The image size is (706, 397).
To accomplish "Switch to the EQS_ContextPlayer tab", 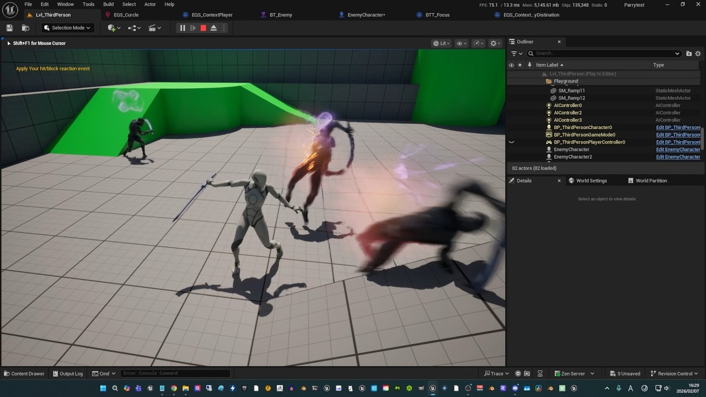I will [212, 15].
